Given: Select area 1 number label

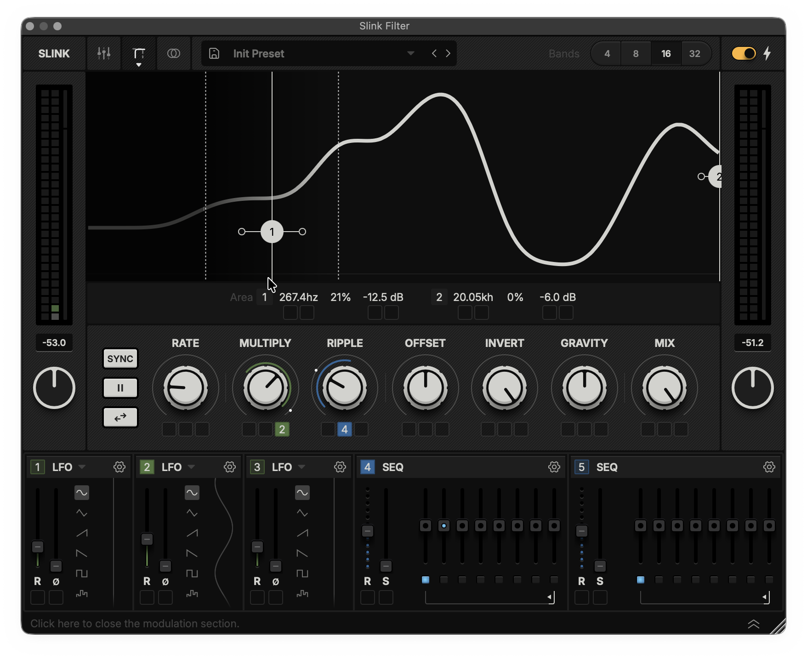Looking at the screenshot, I should click(265, 297).
